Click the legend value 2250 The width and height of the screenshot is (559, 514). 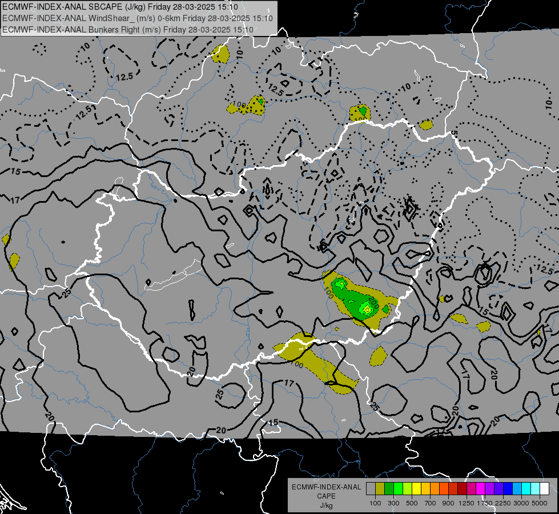click(503, 503)
